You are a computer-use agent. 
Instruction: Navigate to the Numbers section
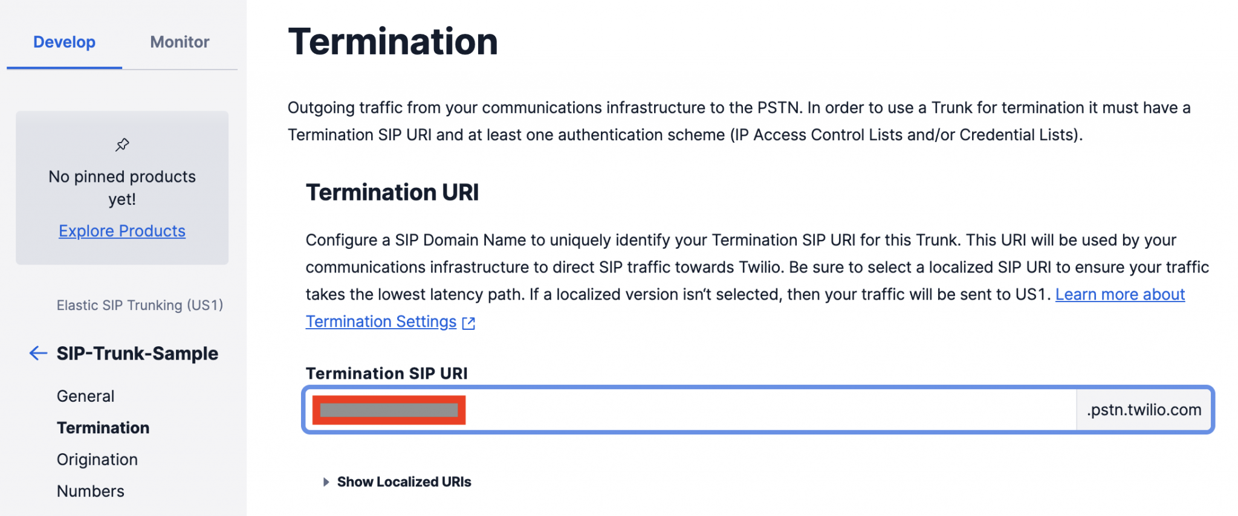coord(90,491)
